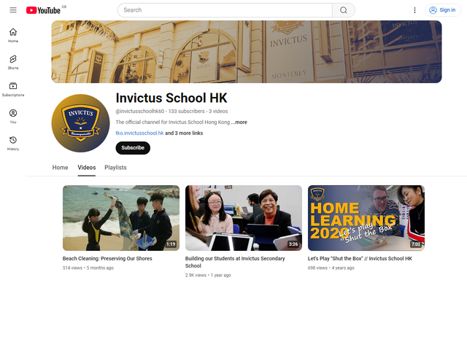467x350 pixels.
Task: Click the search magnifier button
Action: (x=344, y=10)
